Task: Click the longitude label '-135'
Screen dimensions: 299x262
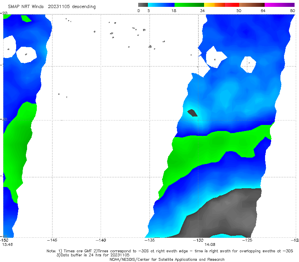Action: 149,240
